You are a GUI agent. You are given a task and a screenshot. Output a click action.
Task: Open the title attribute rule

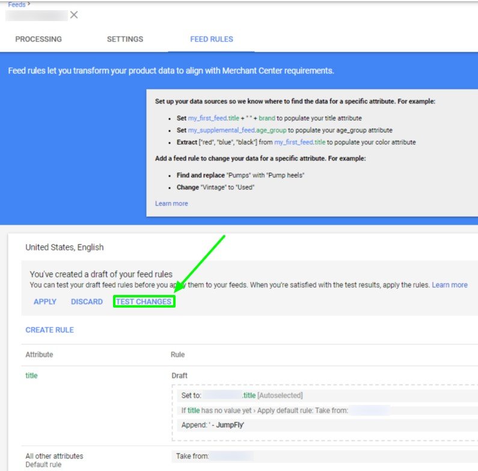[31, 375]
